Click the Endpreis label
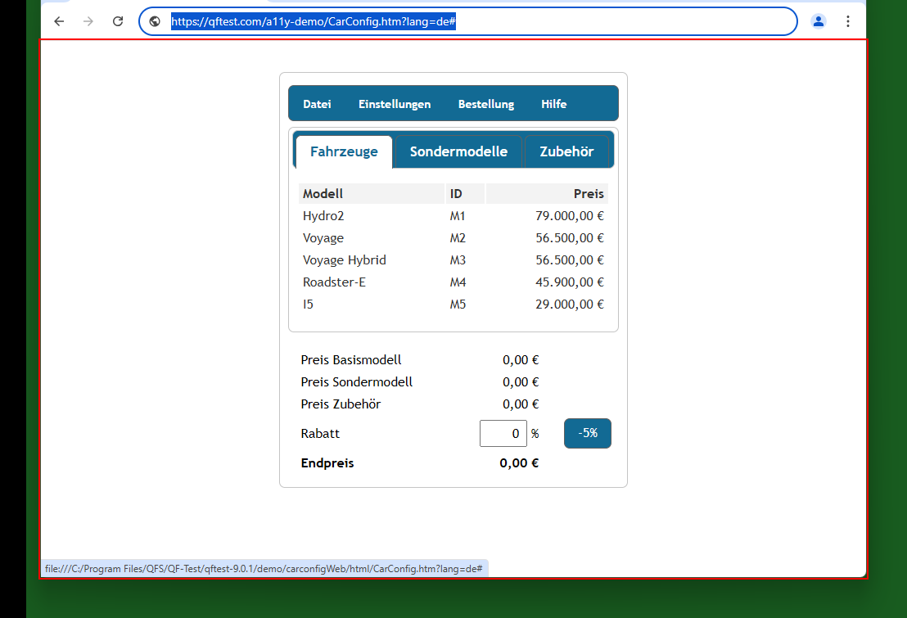 [x=327, y=463]
